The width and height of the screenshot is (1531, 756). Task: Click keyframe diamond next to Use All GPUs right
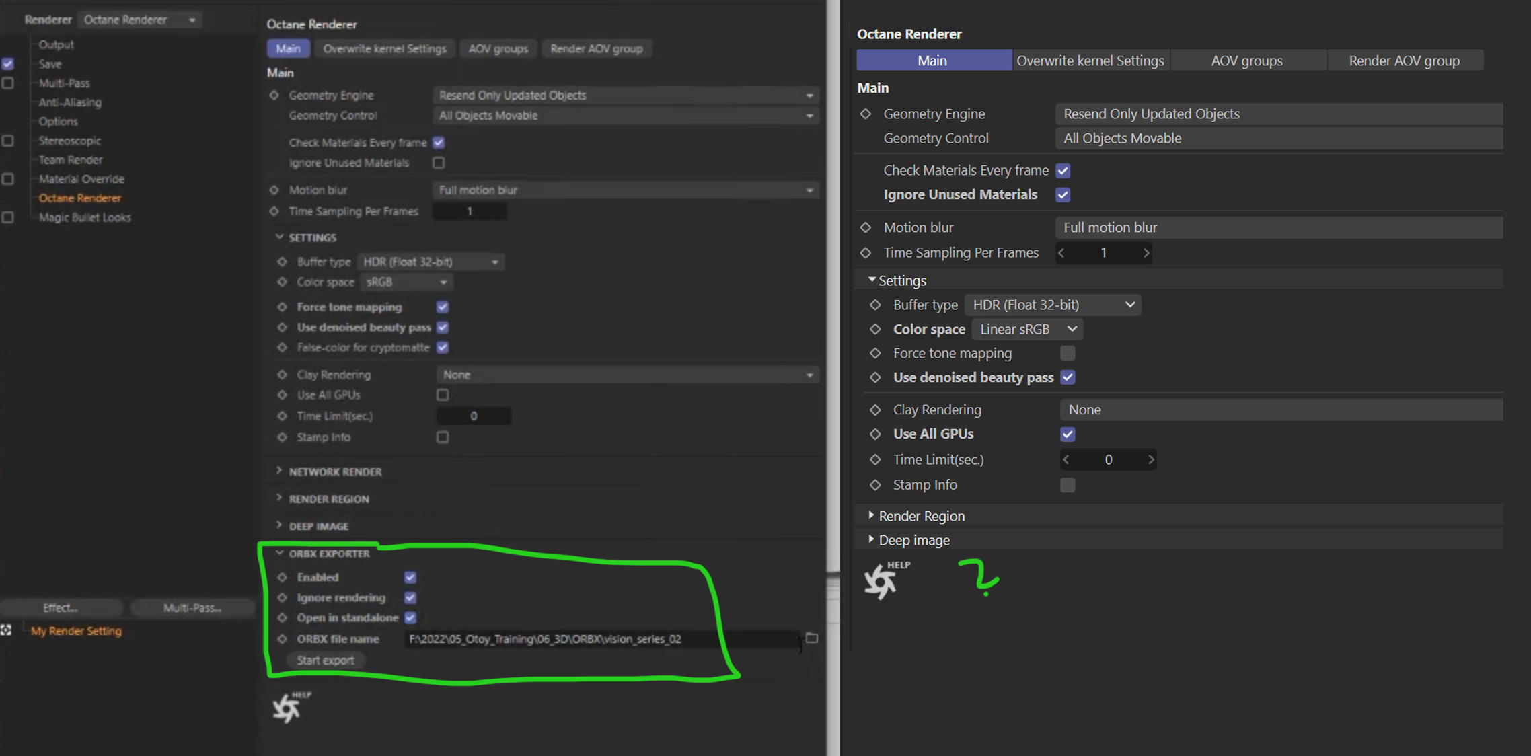pos(875,434)
